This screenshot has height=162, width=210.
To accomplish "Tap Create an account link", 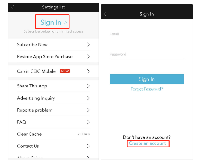I will click(148, 143).
